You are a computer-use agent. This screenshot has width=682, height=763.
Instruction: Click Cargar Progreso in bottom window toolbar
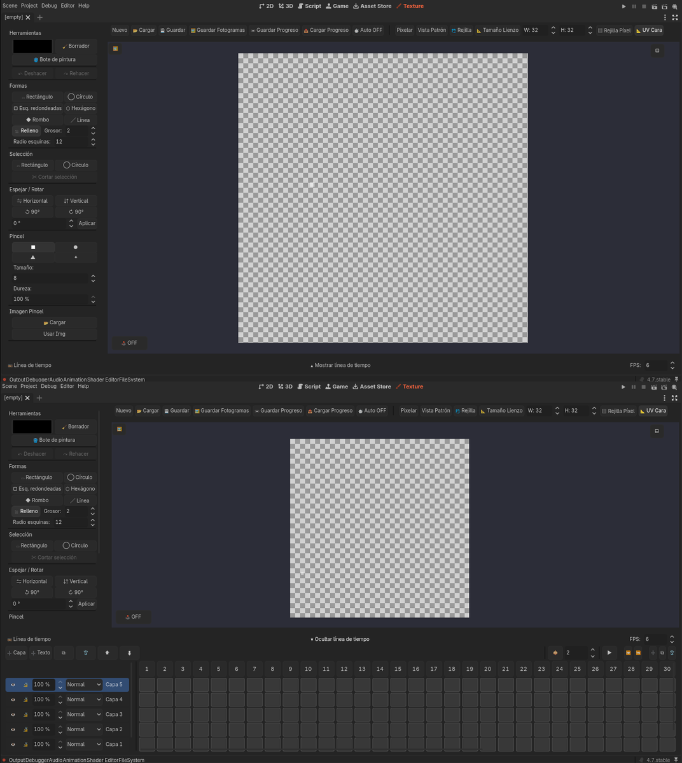(330, 411)
